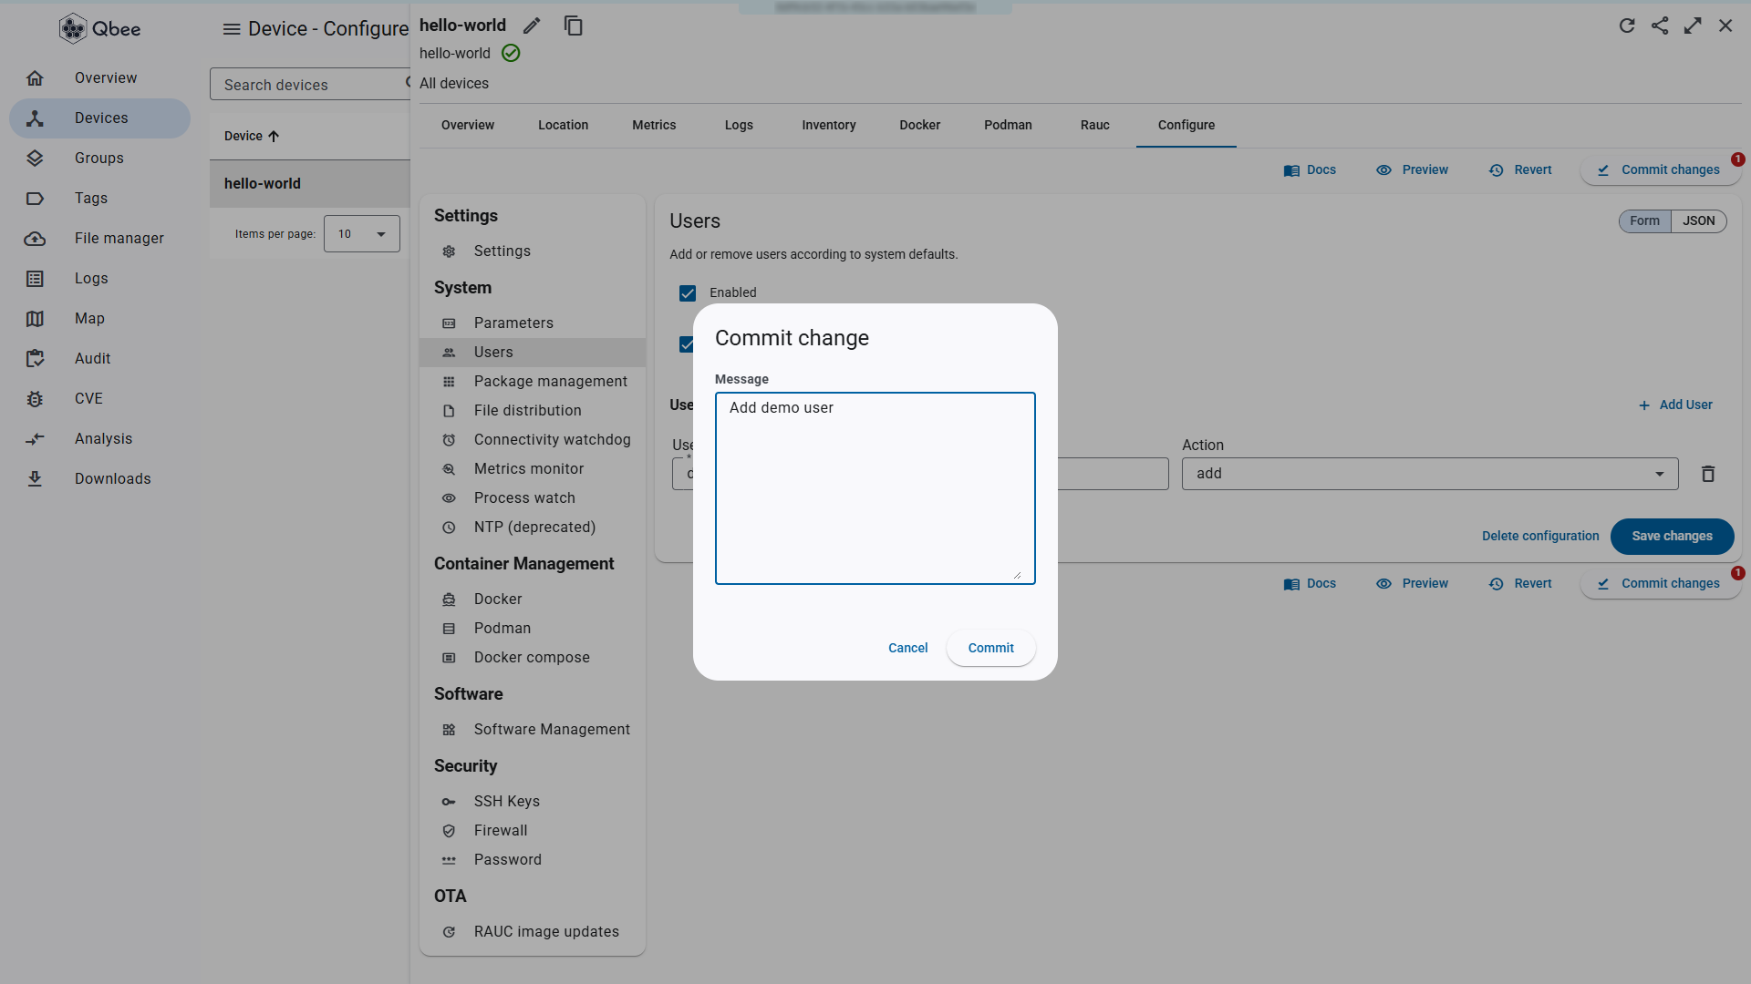Open File manager in the sidebar

click(100, 239)
